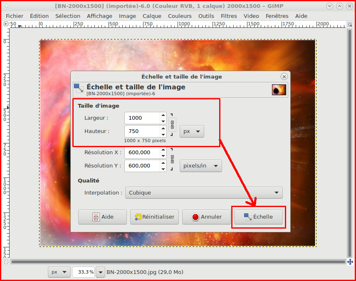
Task: Click the Annuler button
Action: pos(206,217)
